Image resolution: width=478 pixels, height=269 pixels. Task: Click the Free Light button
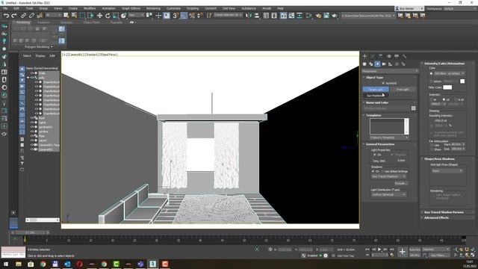(403, 90)
